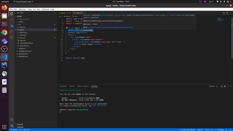
Task: Open the Go menu
Action: pyautogui.click(x=34, y=9)
